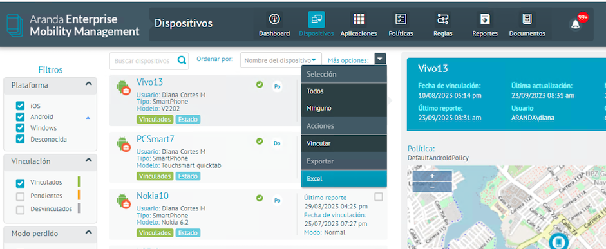Choose Ninguno in the selection menu
This screenshot has height=249, width=606.
coord(344,109)
